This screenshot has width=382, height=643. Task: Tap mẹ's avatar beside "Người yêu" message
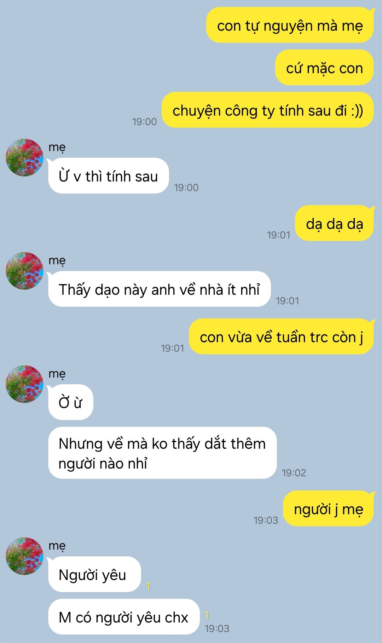24,556
